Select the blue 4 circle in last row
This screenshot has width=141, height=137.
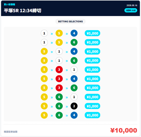tap(74, 115)
